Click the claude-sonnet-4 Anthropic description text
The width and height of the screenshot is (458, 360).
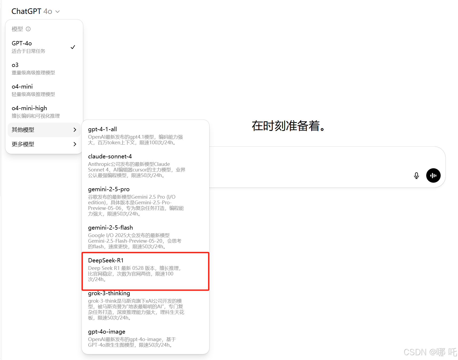point(137,170)
